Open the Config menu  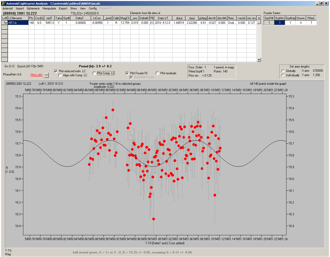(93, 8)
